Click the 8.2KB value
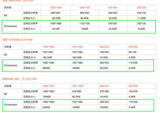The image size is (160, 113). click(x=142, y=29)
